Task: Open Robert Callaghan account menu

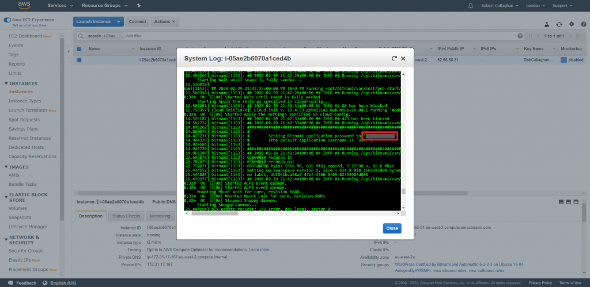Action: pos(500,6)
